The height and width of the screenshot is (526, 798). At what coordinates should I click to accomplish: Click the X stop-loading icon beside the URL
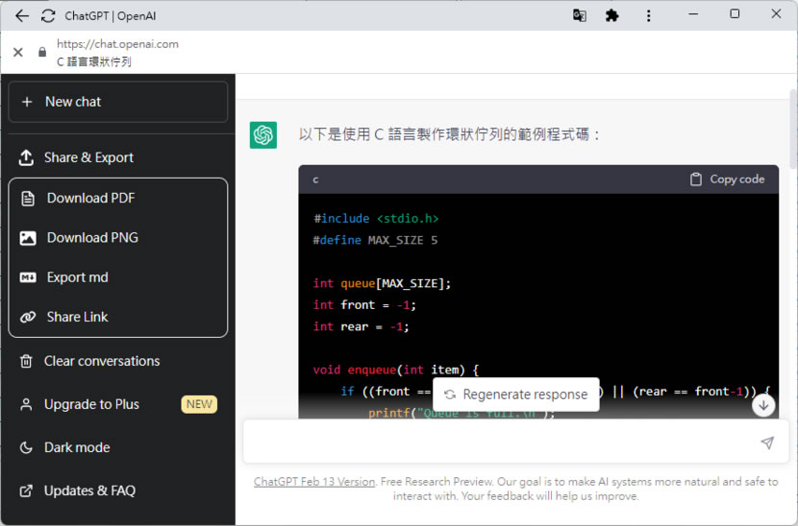[18, 52]
